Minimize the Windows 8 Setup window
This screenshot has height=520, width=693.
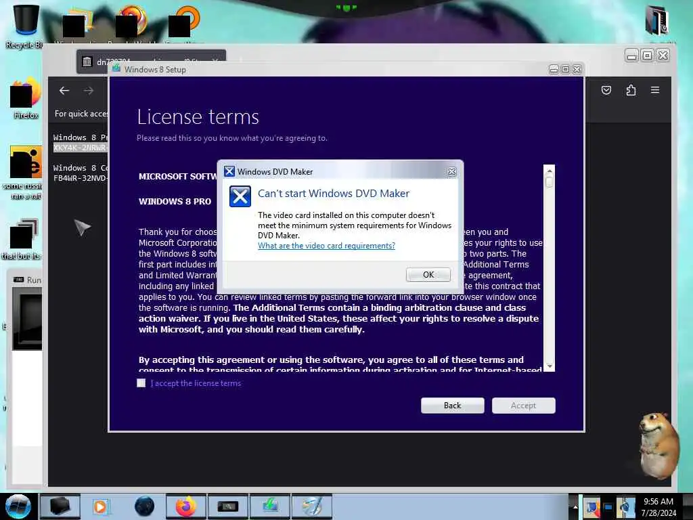(554, 70)
